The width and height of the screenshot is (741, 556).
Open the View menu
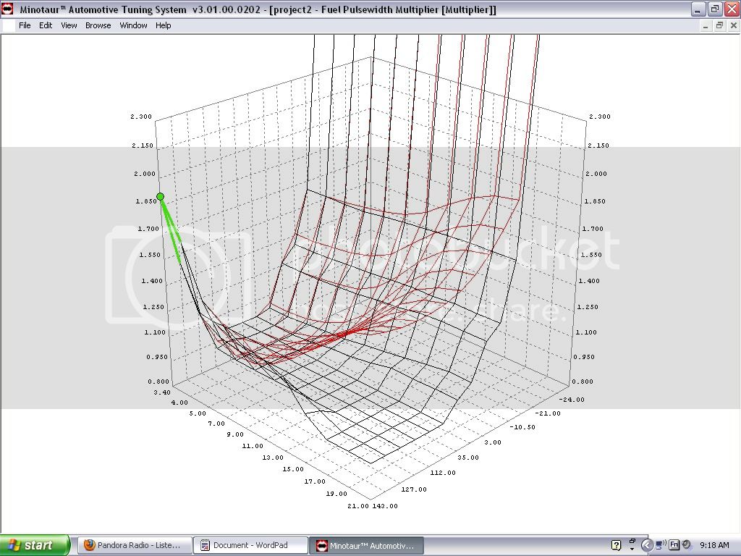69,25
